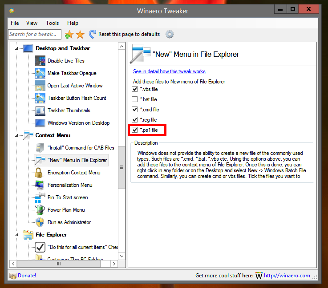This screenshot has height=288, width=328.
Task: Click the tree's horizontal scrollbar thumb
Action: click(59, 264)
